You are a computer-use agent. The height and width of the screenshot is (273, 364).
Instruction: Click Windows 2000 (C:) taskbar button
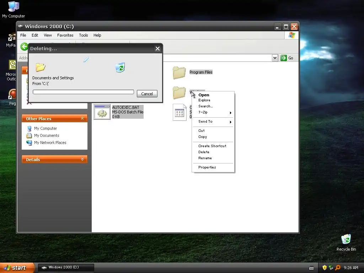(66, 267)
